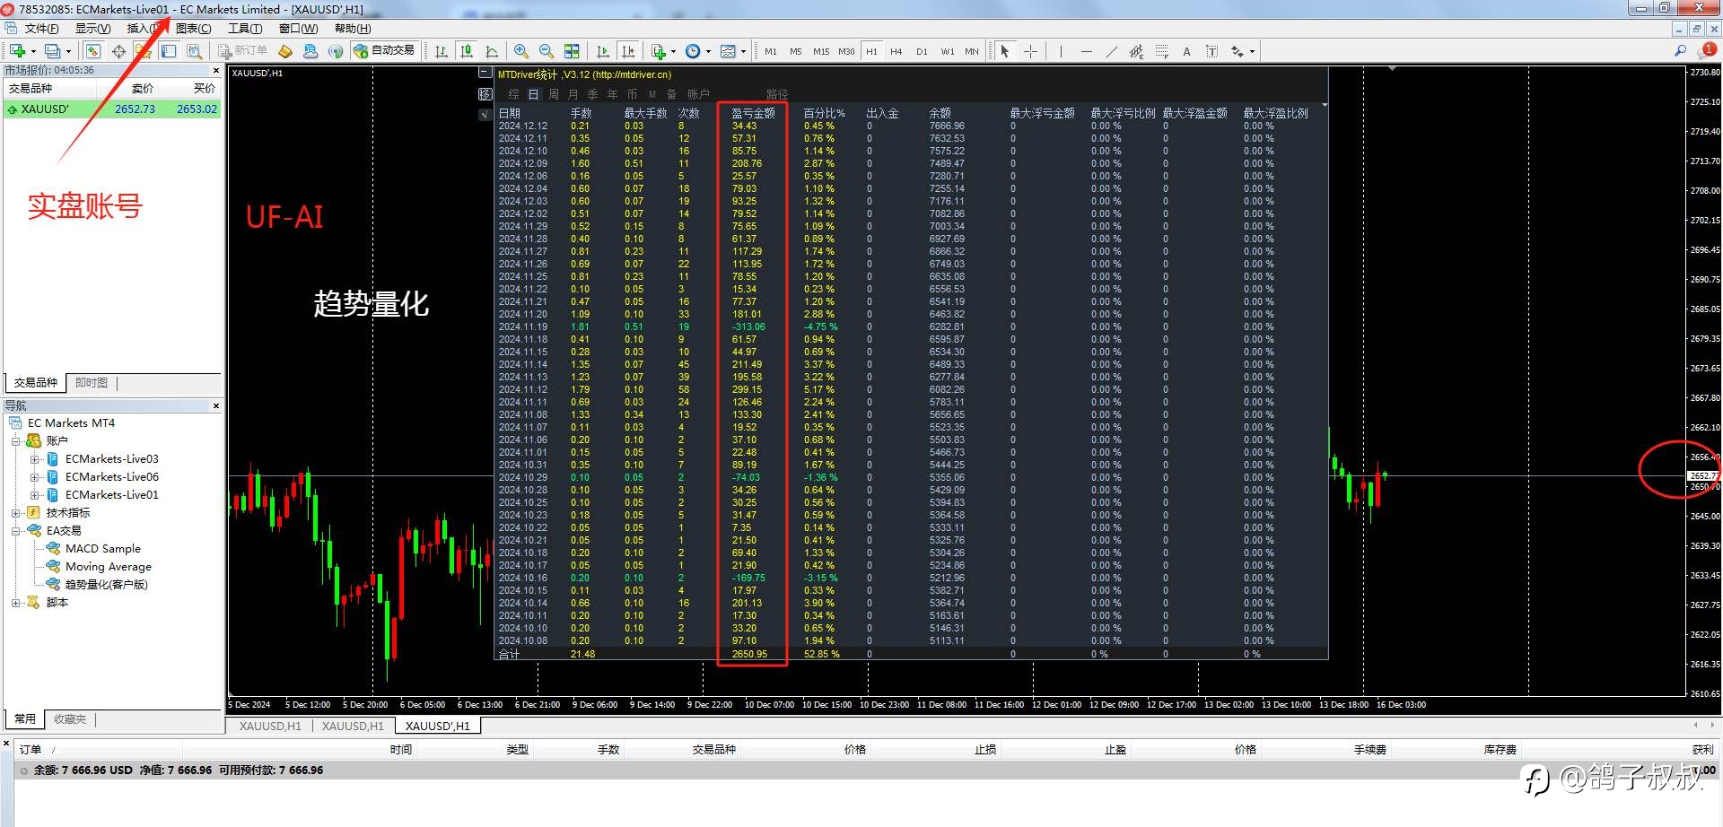Switch timeframe to M30
The image size is (1723, 827).
(x=846, y=51)
